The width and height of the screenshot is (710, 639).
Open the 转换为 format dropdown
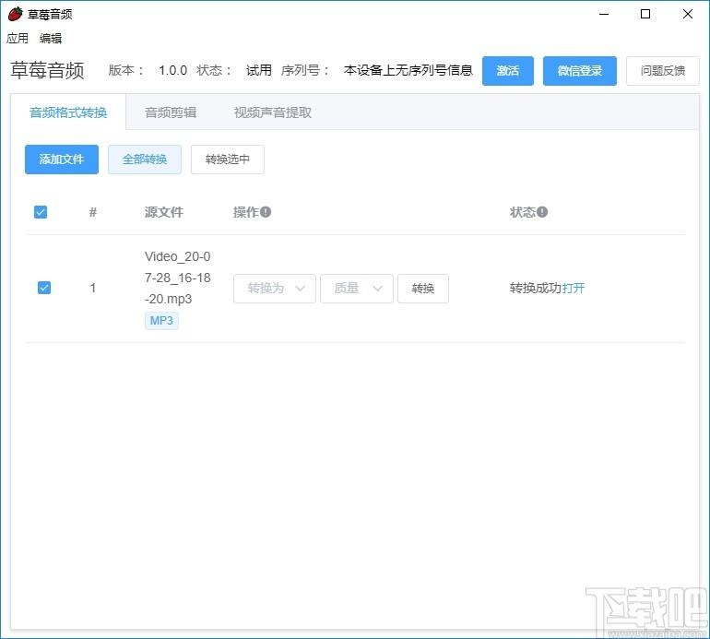pos(275,288)
